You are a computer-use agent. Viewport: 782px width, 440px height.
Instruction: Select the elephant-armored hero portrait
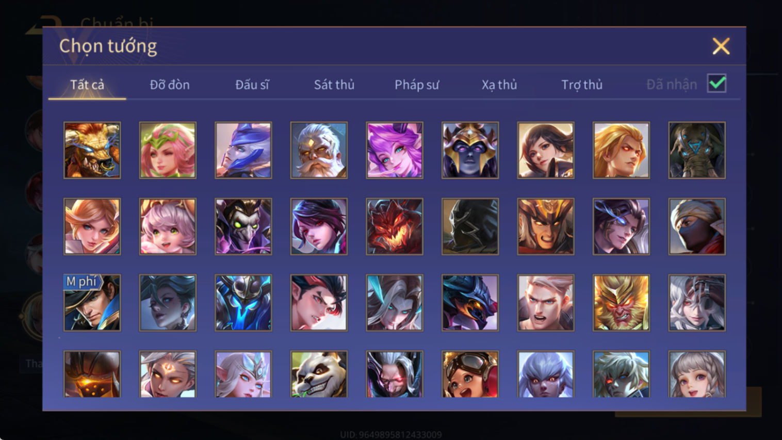[697, 150]
